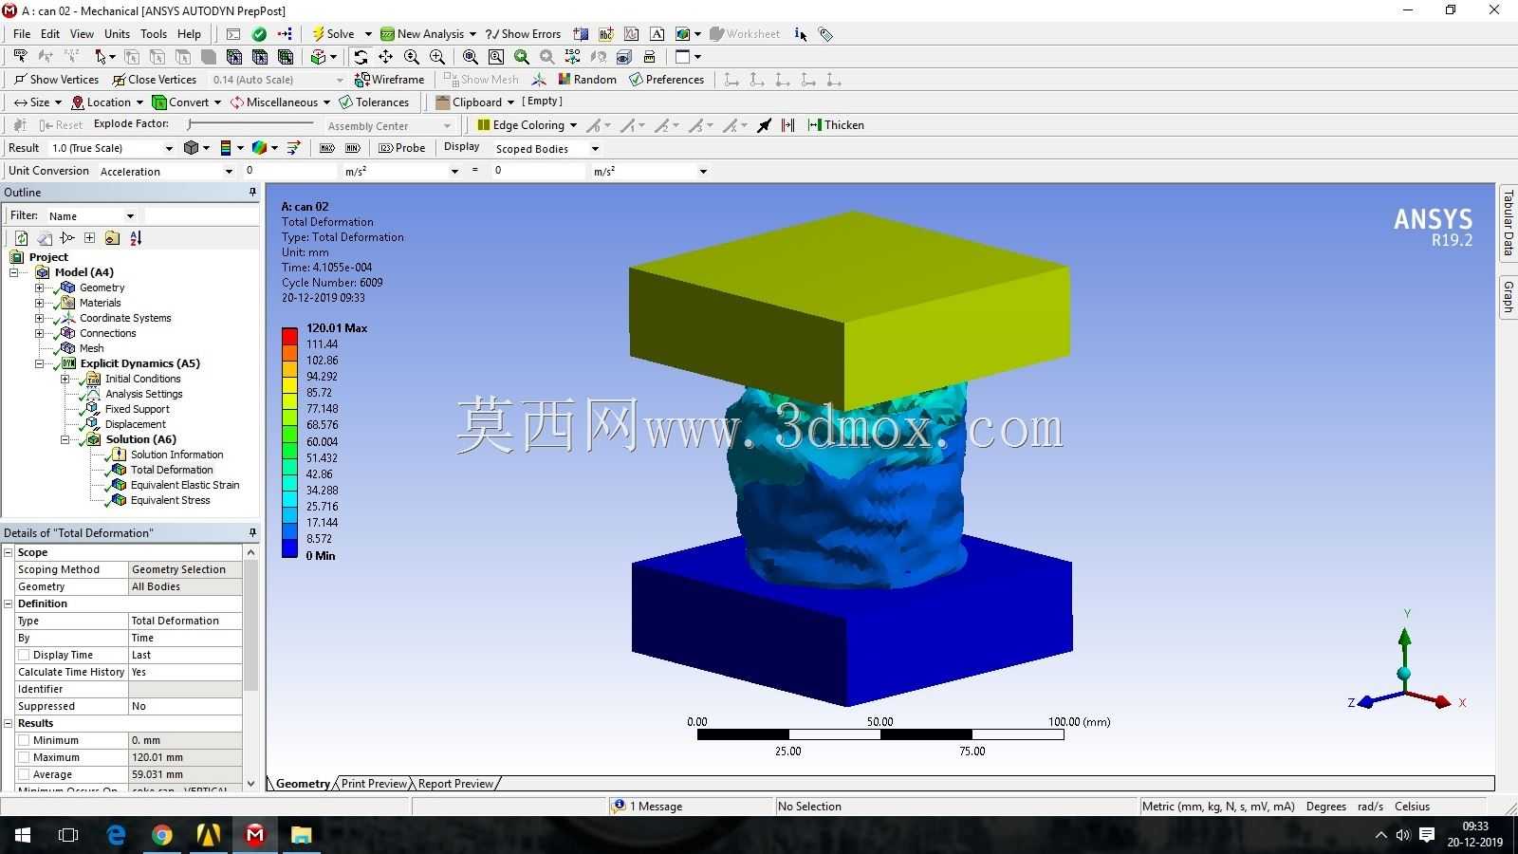This screenshot has width=1518, height=854.
Task: Click the Show Vertices tool
Action: point(56,80)
